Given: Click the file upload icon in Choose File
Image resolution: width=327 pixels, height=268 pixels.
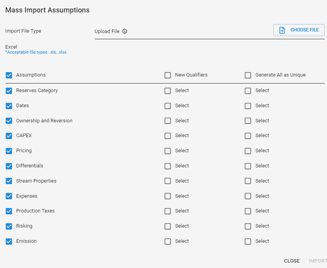Looking at the screenshot, I should point(282,30).
